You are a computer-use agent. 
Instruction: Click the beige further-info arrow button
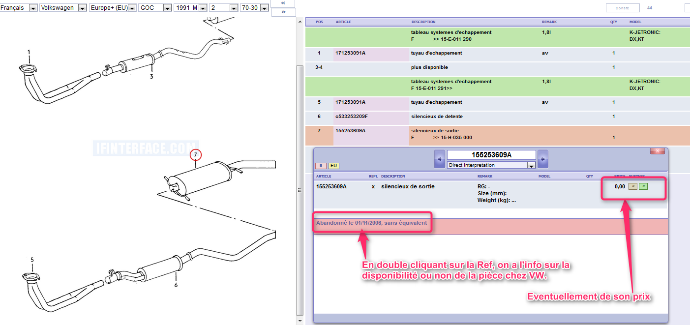[x=633, y=186]
